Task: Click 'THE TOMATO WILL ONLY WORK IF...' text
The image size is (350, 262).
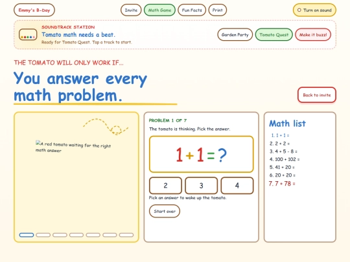Action: (x=69, y=63)
